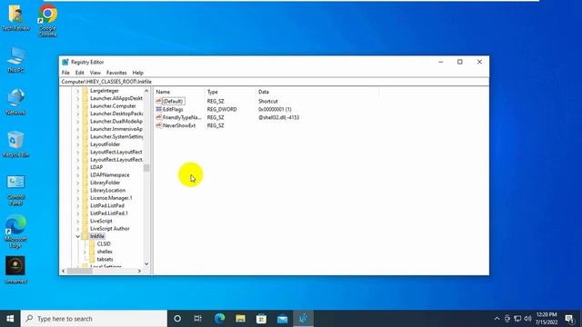The image size is (582, 327).
Task: Expand the LayoutFolder tree node
Action: click(x=78, y=144)
